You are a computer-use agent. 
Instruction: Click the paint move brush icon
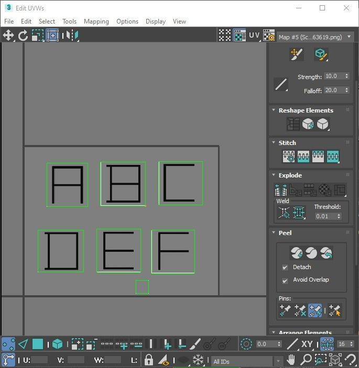[296, 54]
